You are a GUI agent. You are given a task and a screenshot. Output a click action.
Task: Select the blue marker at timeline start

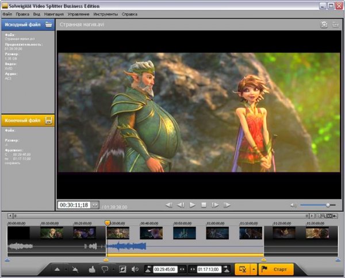[x=7, y=260]
